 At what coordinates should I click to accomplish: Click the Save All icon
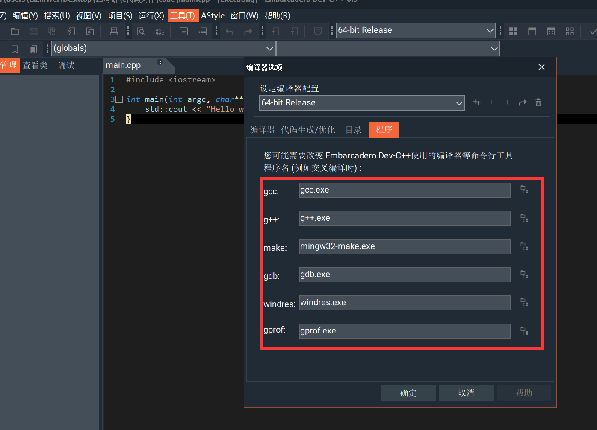(52, 31)
